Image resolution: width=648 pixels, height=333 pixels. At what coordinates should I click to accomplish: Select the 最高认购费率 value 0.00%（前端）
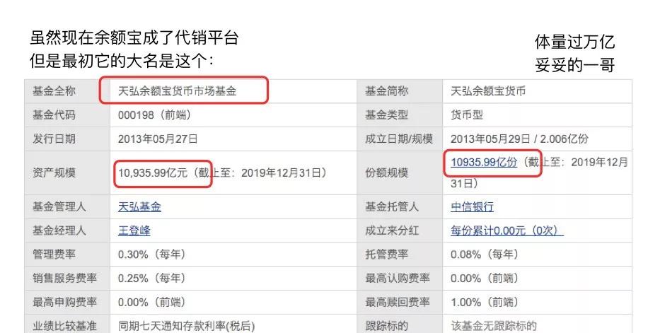485,278
